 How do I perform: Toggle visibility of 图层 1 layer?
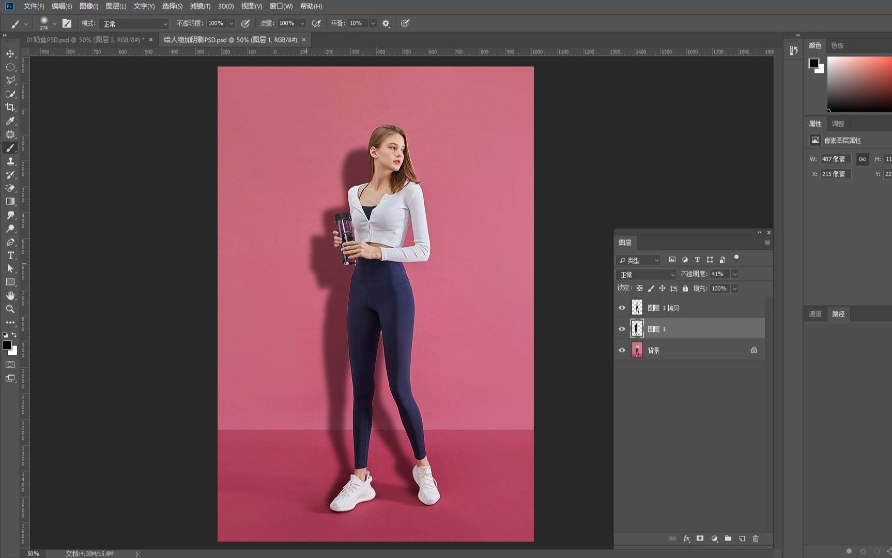(622, 329)
